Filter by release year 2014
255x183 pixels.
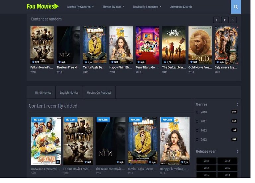[227, 175]
